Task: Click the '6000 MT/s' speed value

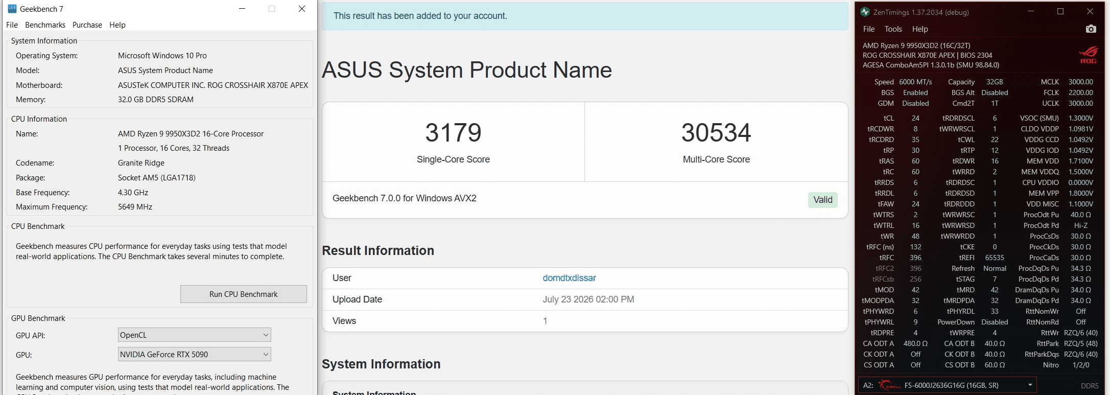Action: [915, 82]
